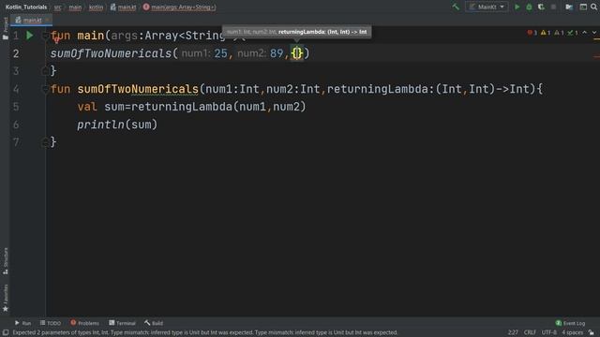Collapse the sumOfTwoNumericals fold marker at line 4
Image resolution: width=600 pixels, height=337 pixels.
coord(45,89)
